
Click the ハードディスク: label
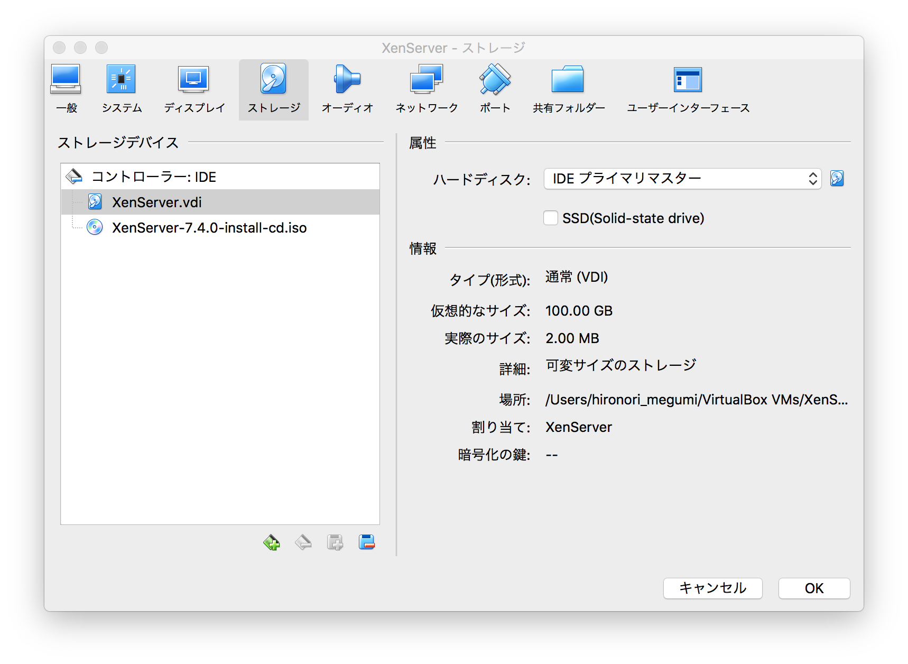pyautogui.click(x=481, y=180)
